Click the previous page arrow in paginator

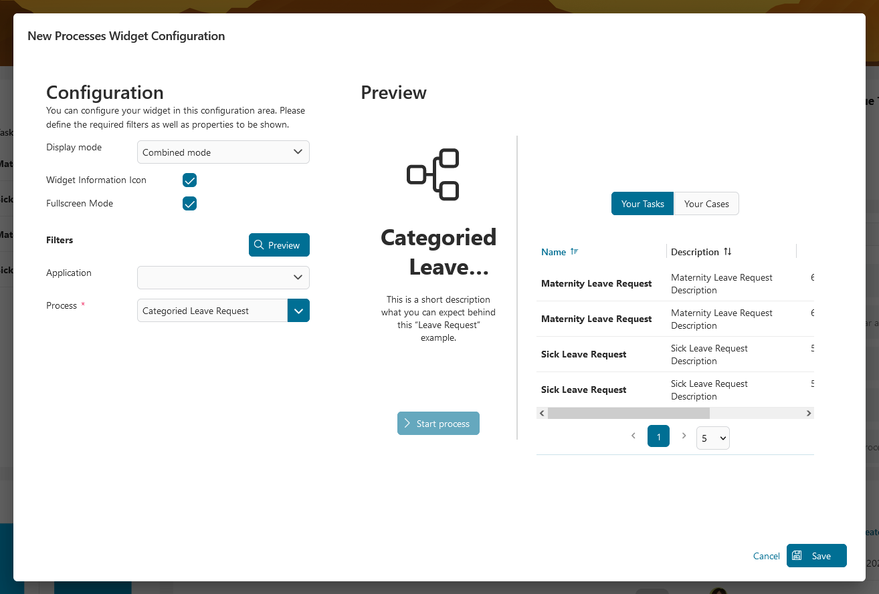[x=633, y=436]
